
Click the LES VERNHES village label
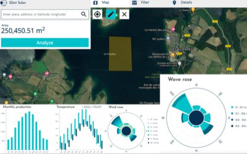(182, 49)
